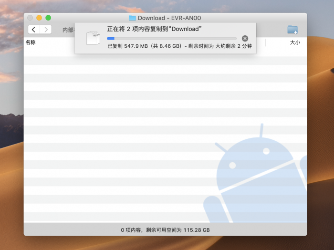Click the divider left of 大小 column
Viewport: 334px width, 250px height.
[x=265, y=42]
